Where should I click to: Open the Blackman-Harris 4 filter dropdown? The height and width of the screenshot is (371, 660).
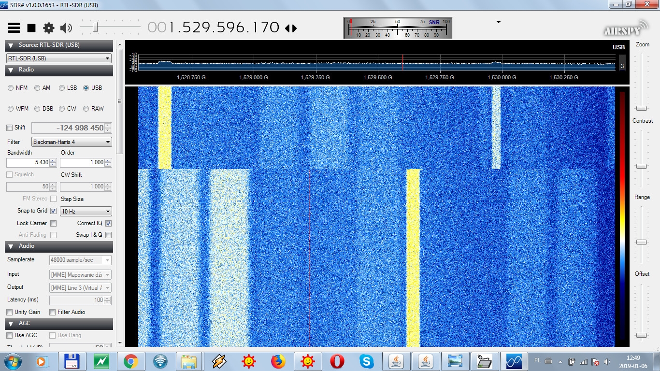pyautogui.click(x=72, y=142)
